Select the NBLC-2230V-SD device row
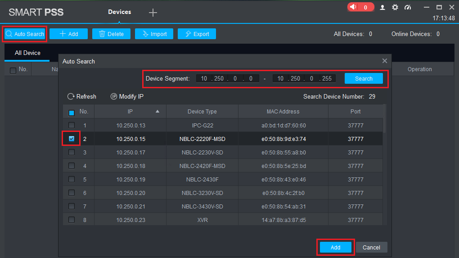 [x=223, y=153]
